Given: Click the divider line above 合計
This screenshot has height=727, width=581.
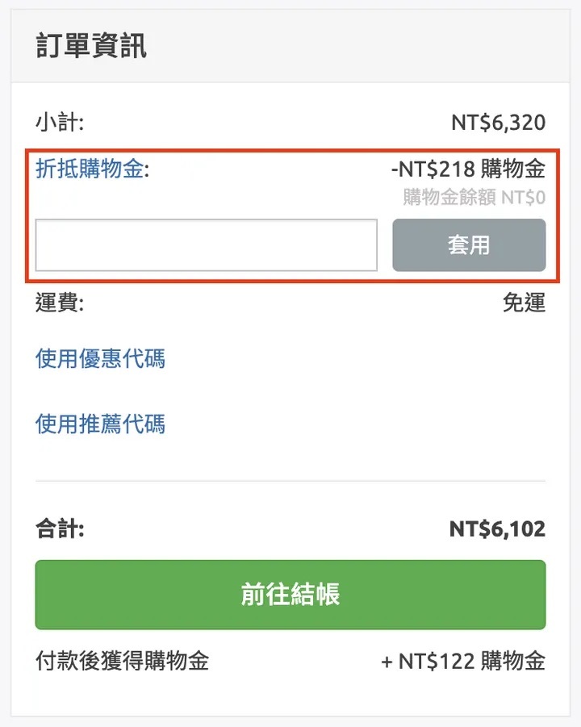Looking at the screenshot, I should point(290,482).
